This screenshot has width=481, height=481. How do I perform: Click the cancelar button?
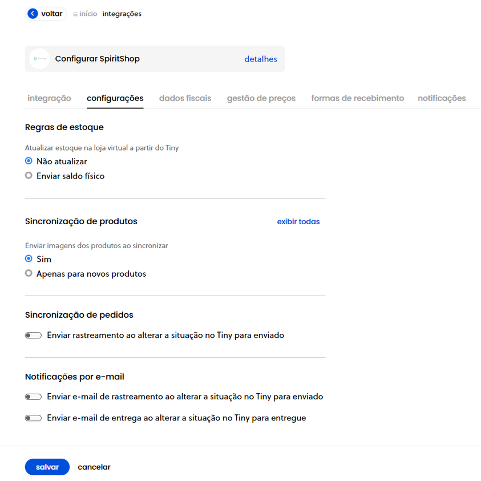point(94,467)
